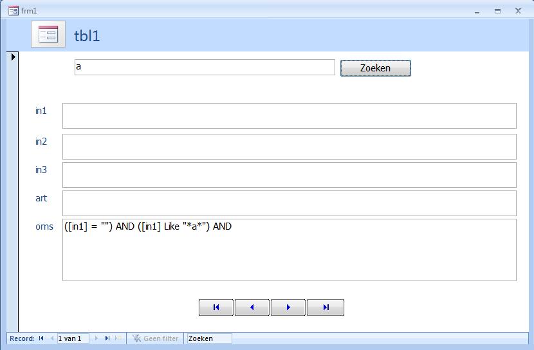Maximize the frm1 window
The image size is (534, 350).
(x=497, y=11)
